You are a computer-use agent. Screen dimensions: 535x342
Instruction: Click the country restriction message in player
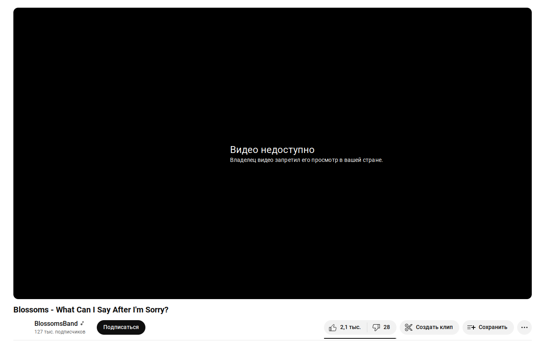point(306,160)
